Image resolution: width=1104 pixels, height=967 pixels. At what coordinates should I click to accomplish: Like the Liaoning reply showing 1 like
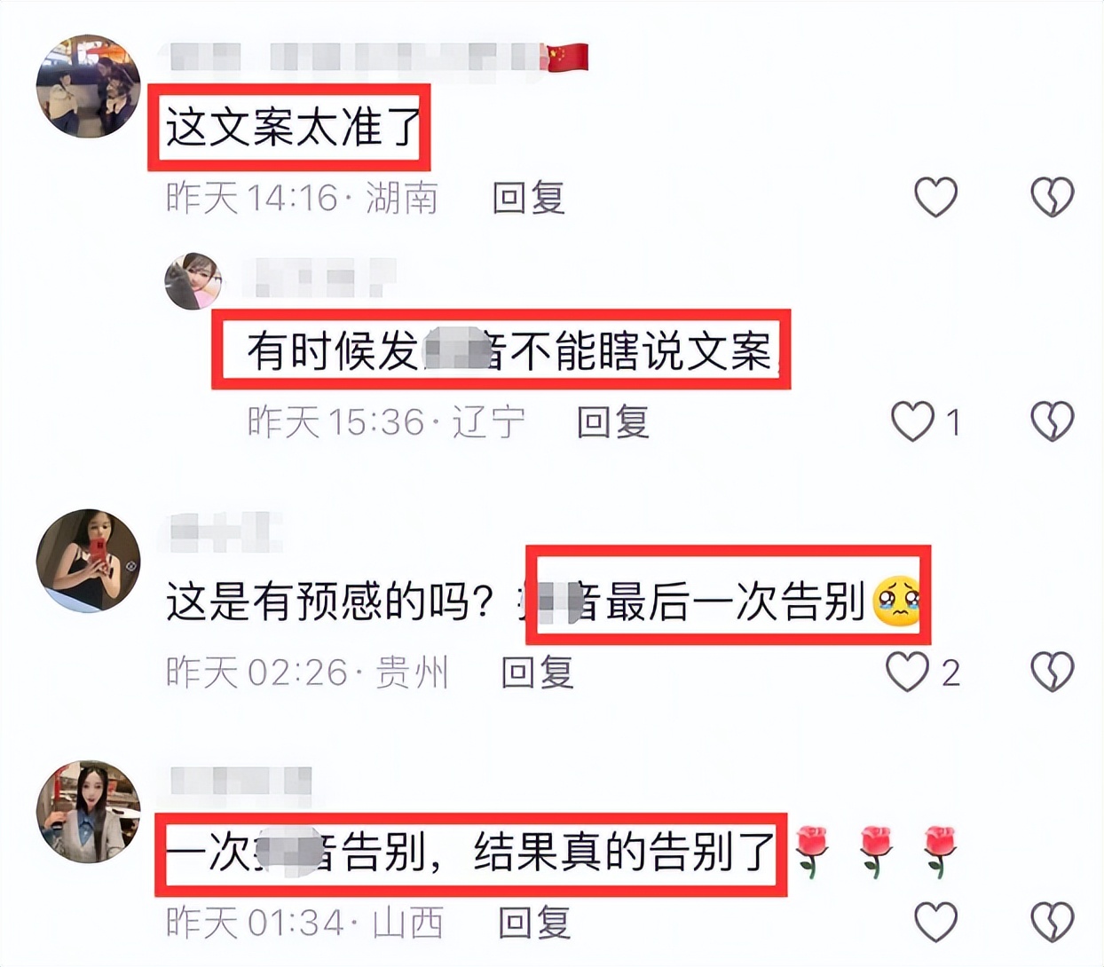click(913, 421)
